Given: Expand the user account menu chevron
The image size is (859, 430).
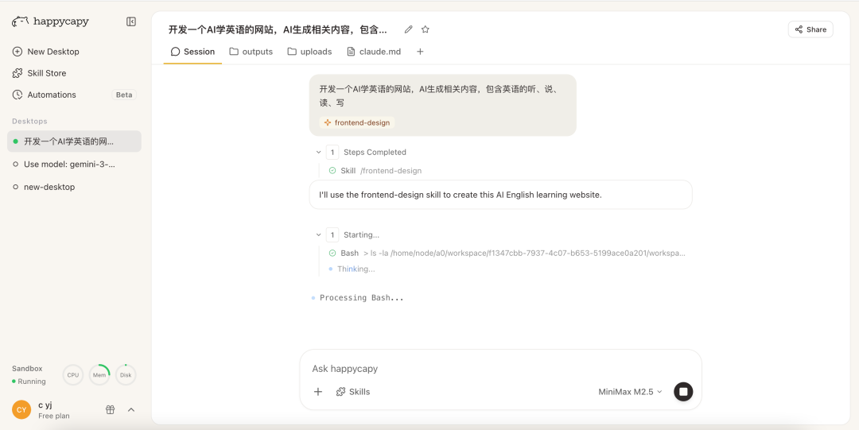Looking at the screenshot, I should pyautogui.click(x=131, y=410).
